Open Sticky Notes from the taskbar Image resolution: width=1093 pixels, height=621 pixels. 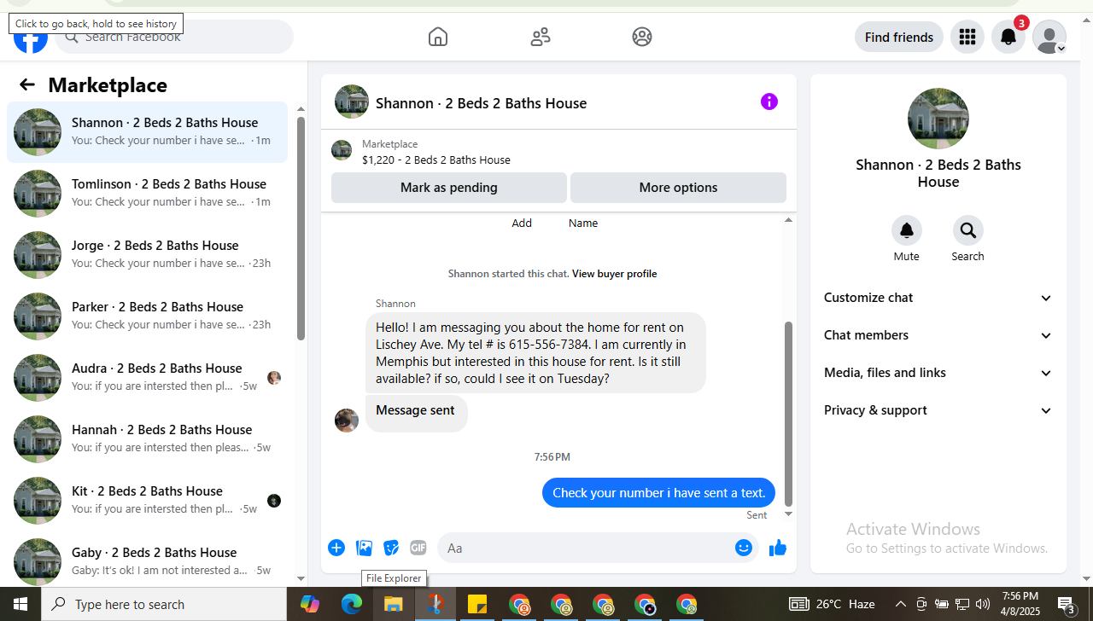tap(477, 604)
